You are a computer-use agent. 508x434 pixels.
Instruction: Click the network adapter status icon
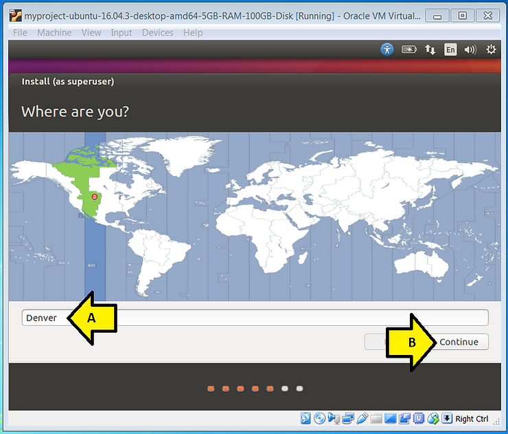point(348,419)
